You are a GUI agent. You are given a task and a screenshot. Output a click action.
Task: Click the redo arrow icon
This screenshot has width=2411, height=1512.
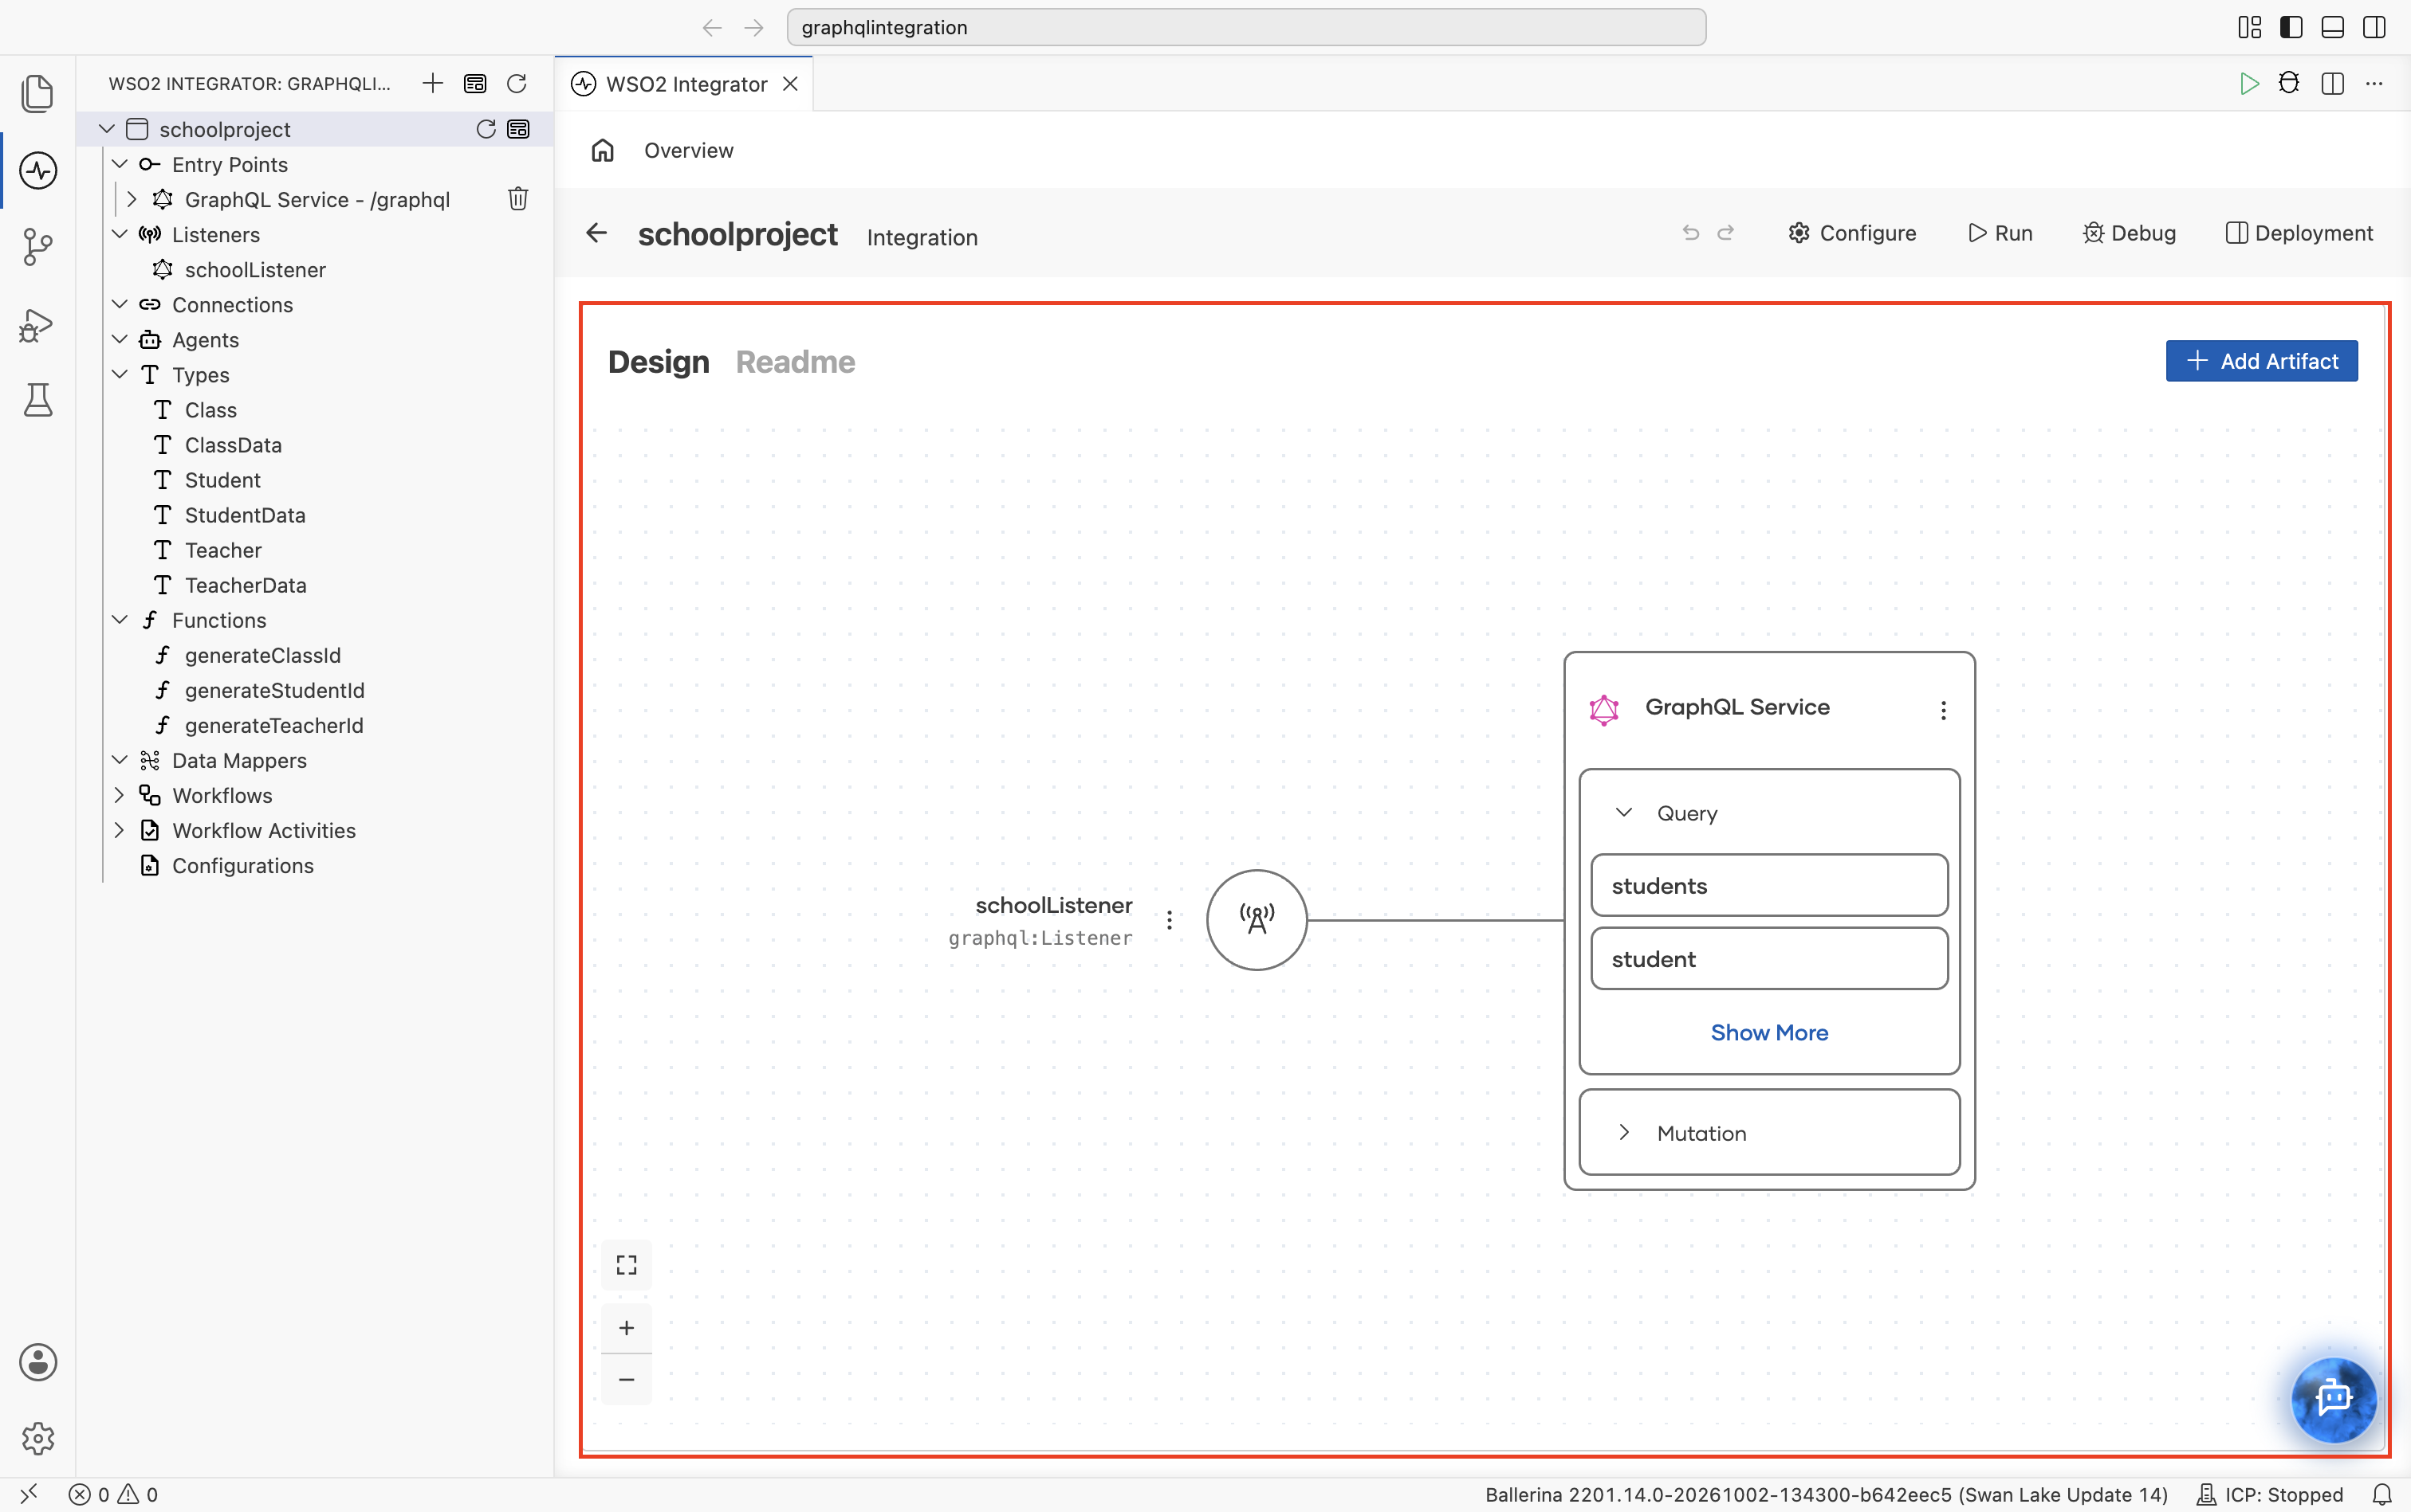[1725, 233]
